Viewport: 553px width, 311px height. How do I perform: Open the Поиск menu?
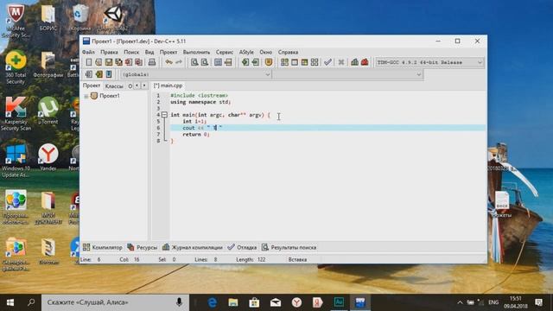click(x=131, y=52)
